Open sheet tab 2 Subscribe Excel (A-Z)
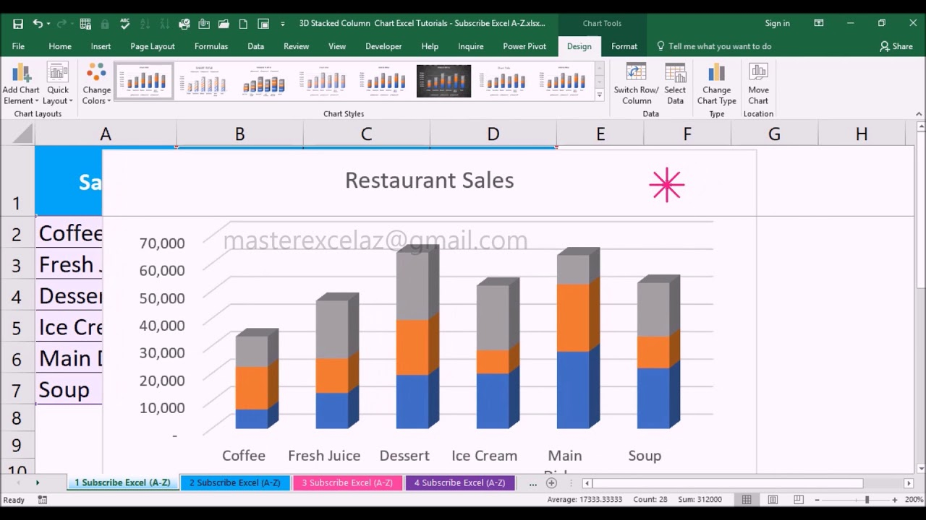The image size is (926, 520). [x=234, y=482]
